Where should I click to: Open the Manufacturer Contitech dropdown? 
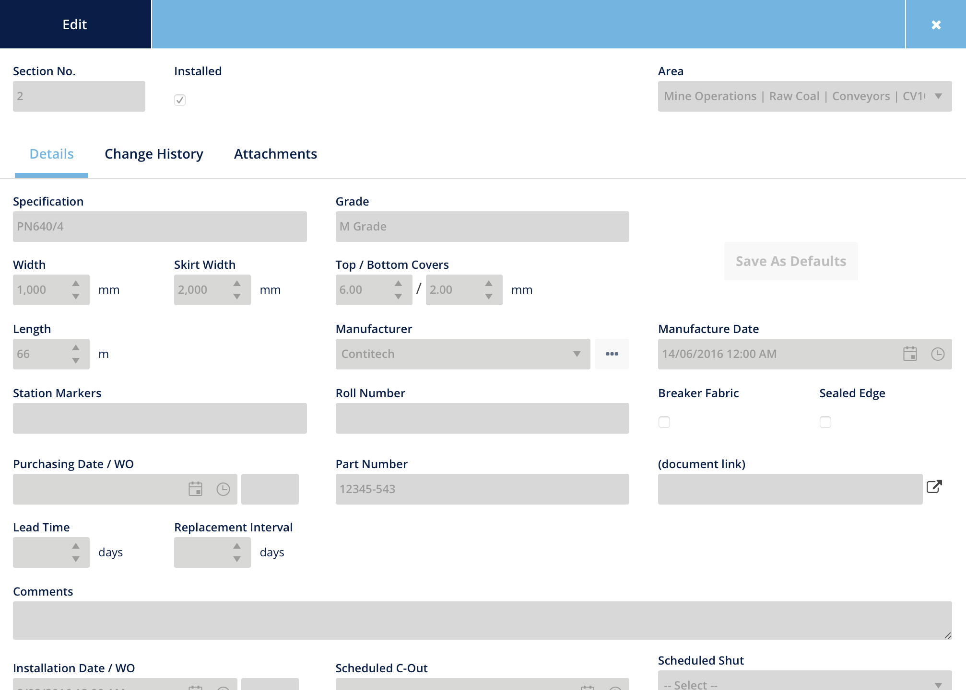click(x=463, y=354)
